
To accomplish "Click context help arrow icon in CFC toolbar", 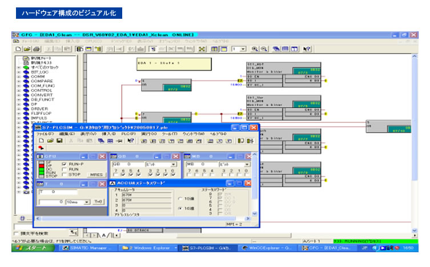I will click(x=307, y=49).
